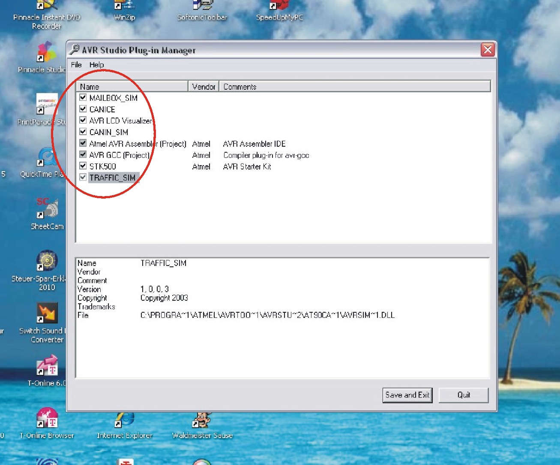The image size is (560, 465).
Task: Click the Comments column header
Action: 355,87
